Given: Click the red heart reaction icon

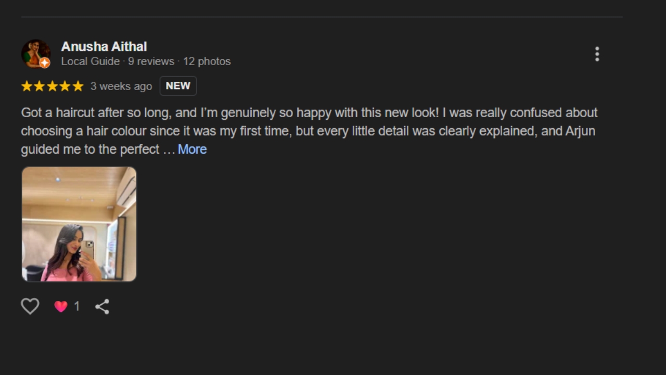Looking at the screenshot, I should point(61,307).
